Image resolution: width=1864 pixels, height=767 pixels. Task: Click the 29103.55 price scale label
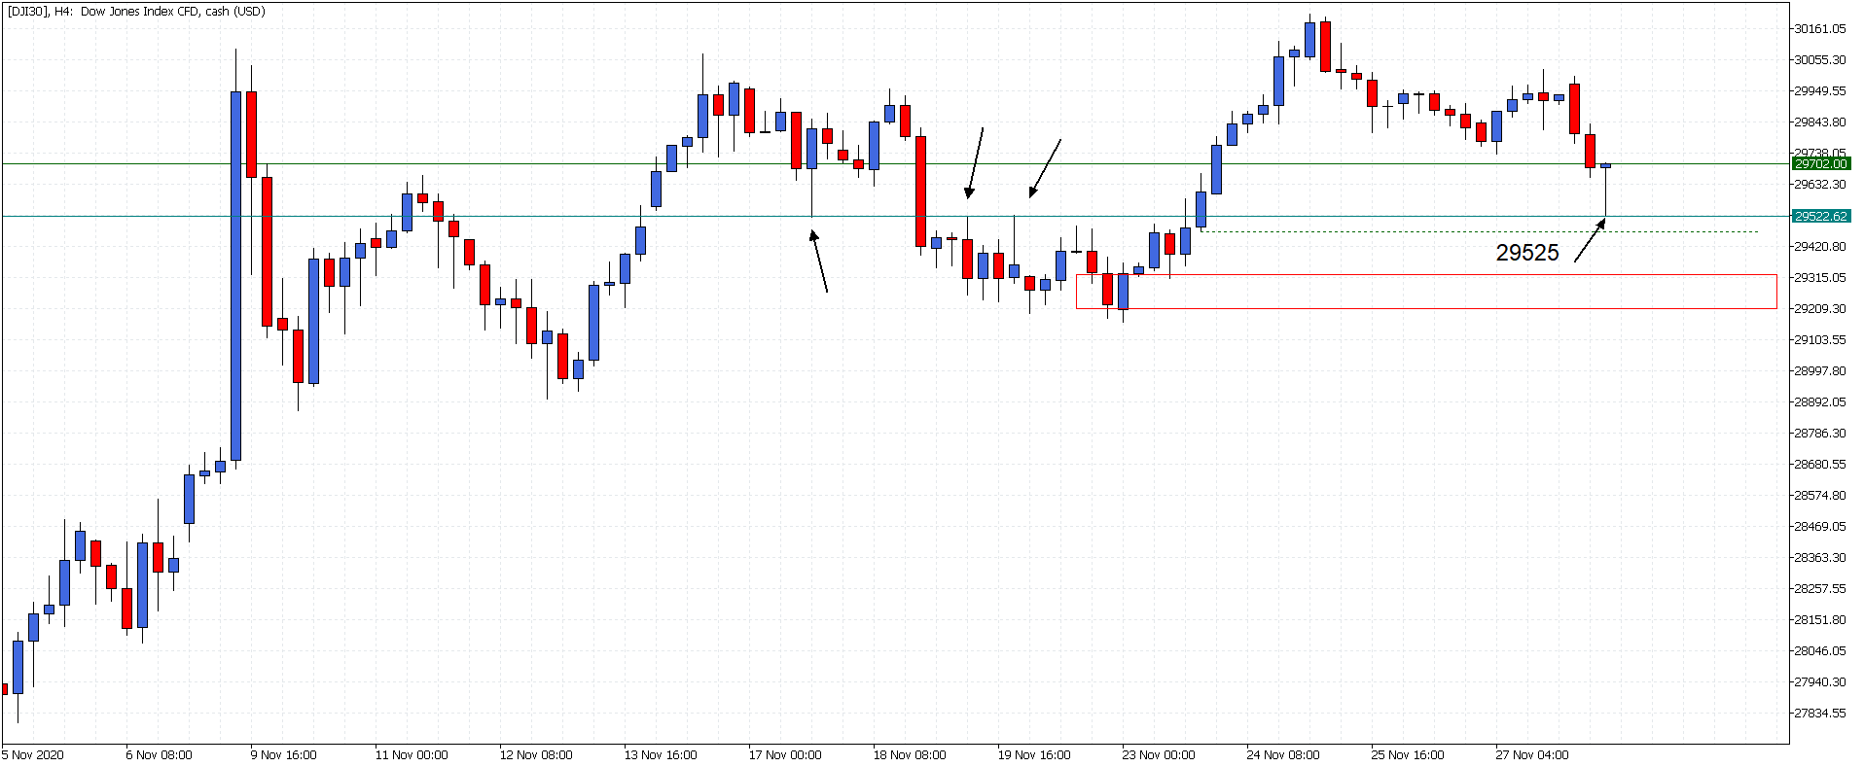coord(1819,339)
